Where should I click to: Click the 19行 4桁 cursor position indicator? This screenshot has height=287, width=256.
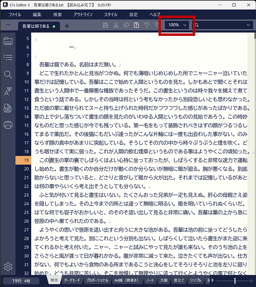click(x=21, y=281)
